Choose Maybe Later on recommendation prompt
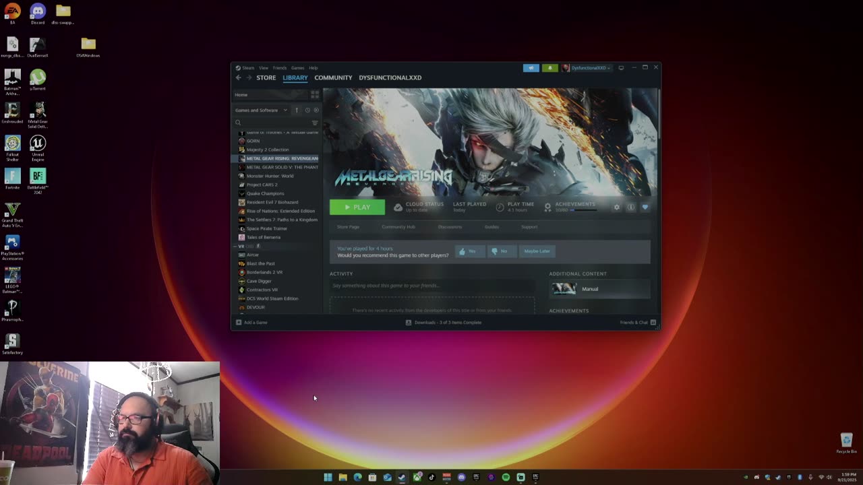 point(537,251)
